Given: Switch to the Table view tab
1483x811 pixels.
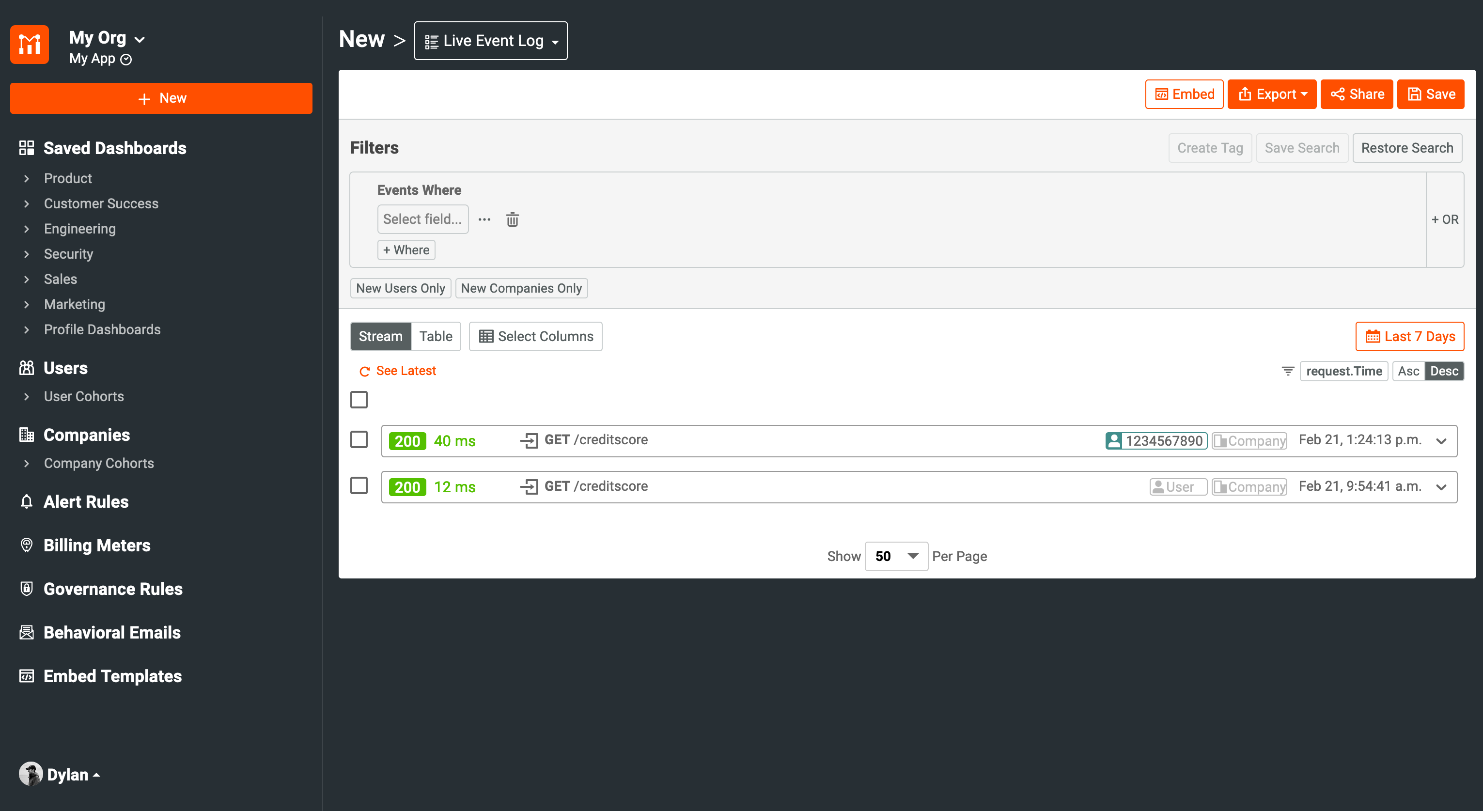Looking at the screenshot, I should [435, 336].
